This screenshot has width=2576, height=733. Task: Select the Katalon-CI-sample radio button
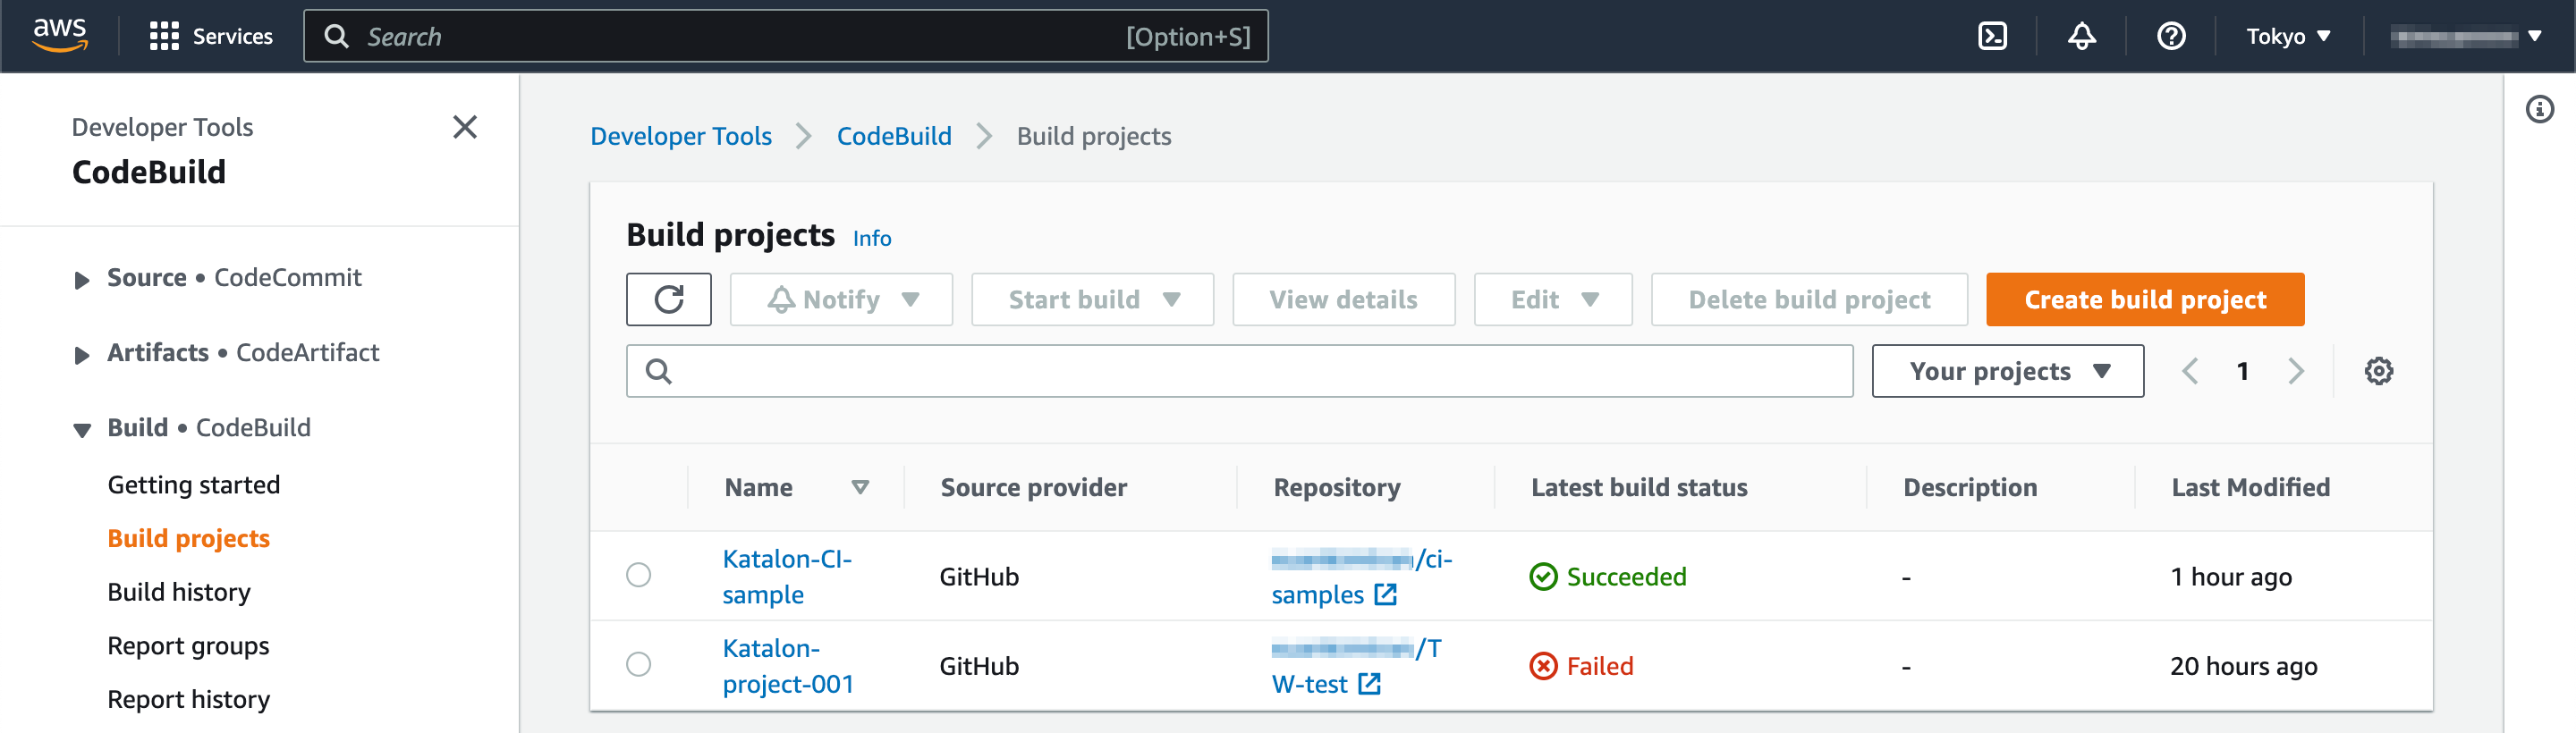tap(638, 575)
